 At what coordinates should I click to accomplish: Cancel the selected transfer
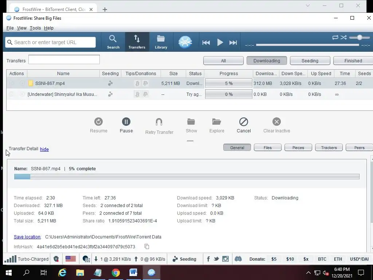point(244,122)
